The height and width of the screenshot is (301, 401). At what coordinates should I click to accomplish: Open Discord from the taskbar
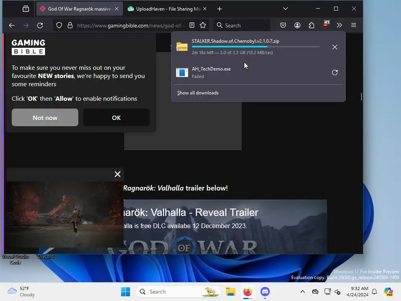point(265,292)
